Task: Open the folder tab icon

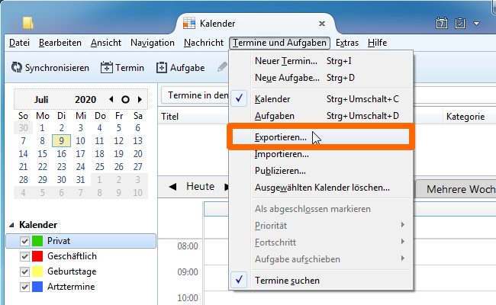Action: point(27,23)
